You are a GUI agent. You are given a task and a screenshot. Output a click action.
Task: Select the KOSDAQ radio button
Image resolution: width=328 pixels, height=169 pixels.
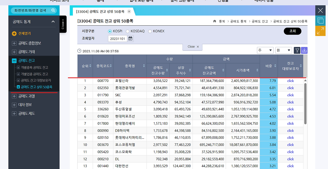pos(127,31)
